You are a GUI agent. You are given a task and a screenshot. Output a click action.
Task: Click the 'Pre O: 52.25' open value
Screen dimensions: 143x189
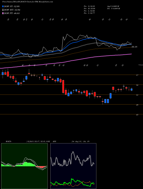point(90,6)
